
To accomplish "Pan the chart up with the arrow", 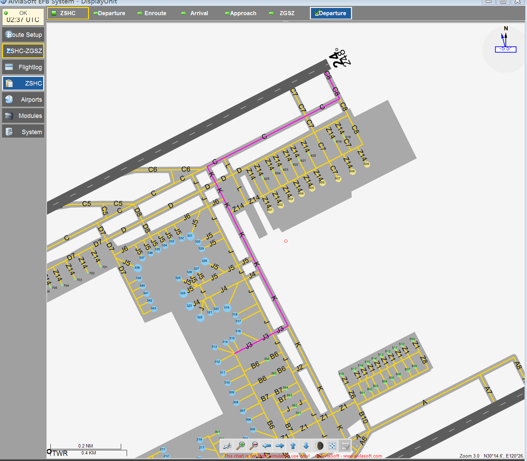I will tap(293, 446).
